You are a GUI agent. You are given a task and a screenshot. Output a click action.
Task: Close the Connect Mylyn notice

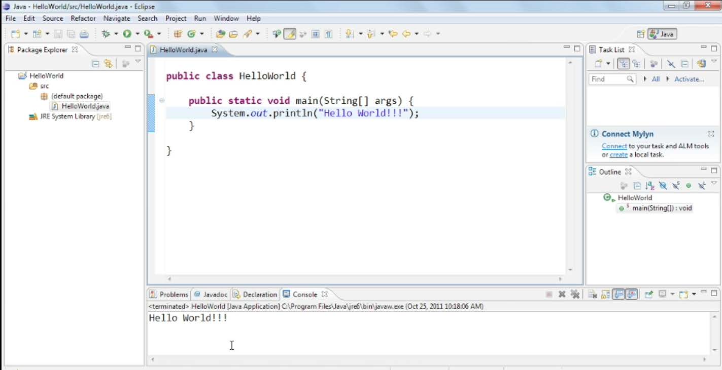(x=711, y=134)
